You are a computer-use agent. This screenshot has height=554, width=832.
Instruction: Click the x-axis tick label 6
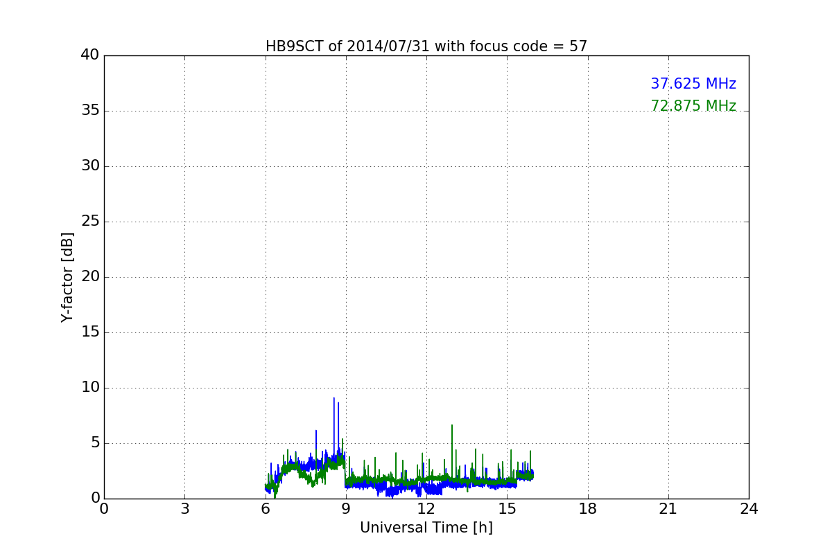[266, 509]
